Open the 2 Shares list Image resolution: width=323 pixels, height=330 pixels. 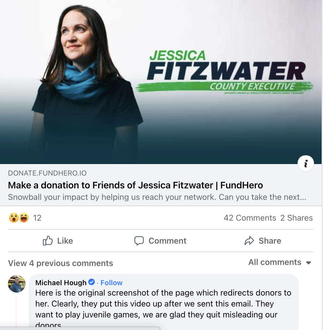pyautogui.click(x=296, y=218)
